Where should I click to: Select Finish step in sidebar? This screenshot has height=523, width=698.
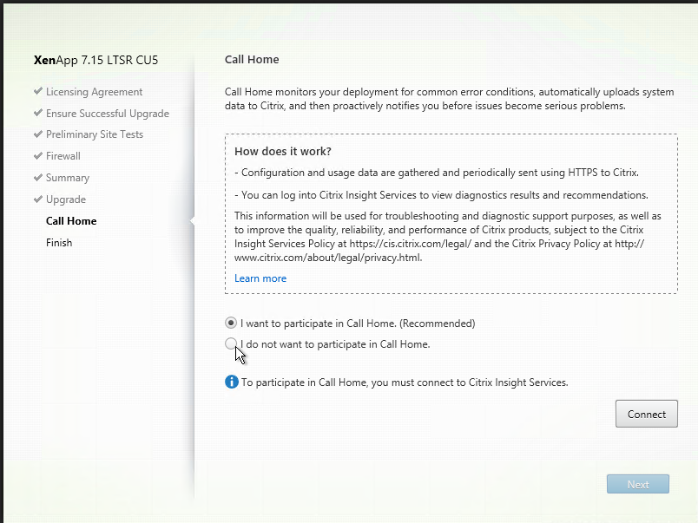59,242
